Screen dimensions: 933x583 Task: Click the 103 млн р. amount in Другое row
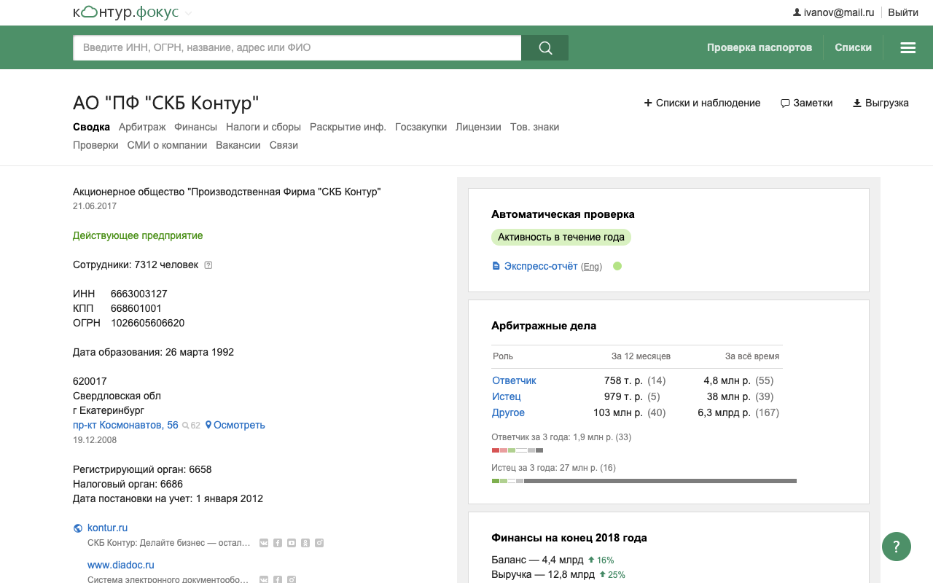pyautogui.click(x=618, y=412)
